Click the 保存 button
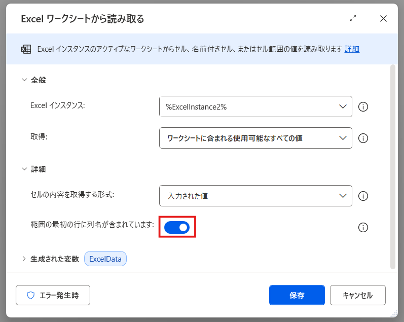404x322 pixels. [297, 295]
